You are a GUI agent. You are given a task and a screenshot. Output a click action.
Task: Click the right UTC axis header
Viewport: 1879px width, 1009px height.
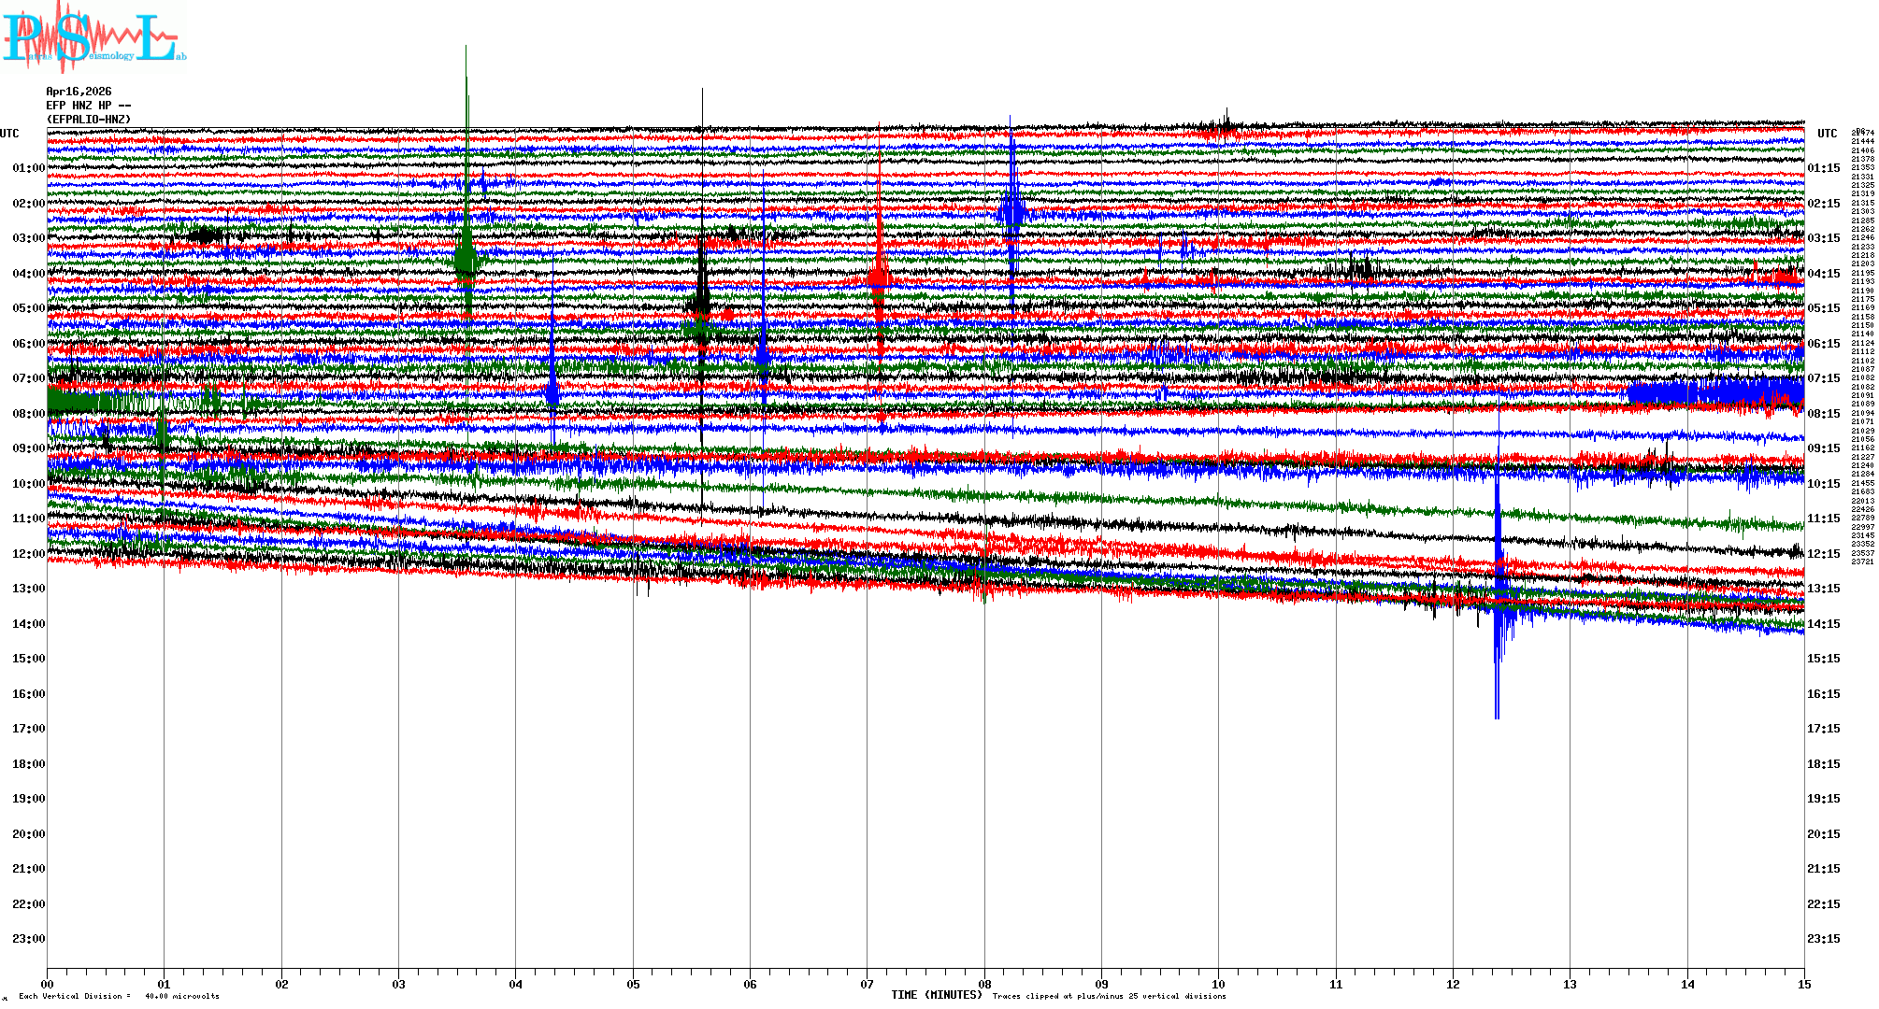[x=1827, y=134]
